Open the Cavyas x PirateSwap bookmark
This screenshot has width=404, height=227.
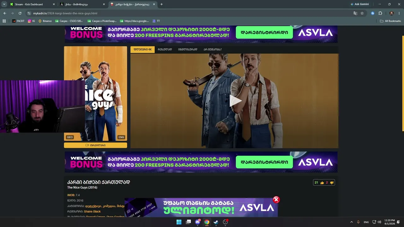(x=102, y=21)
